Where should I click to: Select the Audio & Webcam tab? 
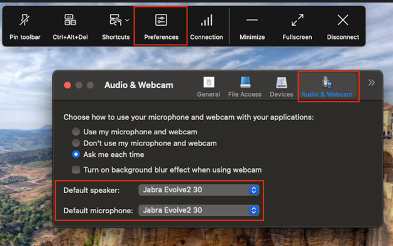pos(327,87)
